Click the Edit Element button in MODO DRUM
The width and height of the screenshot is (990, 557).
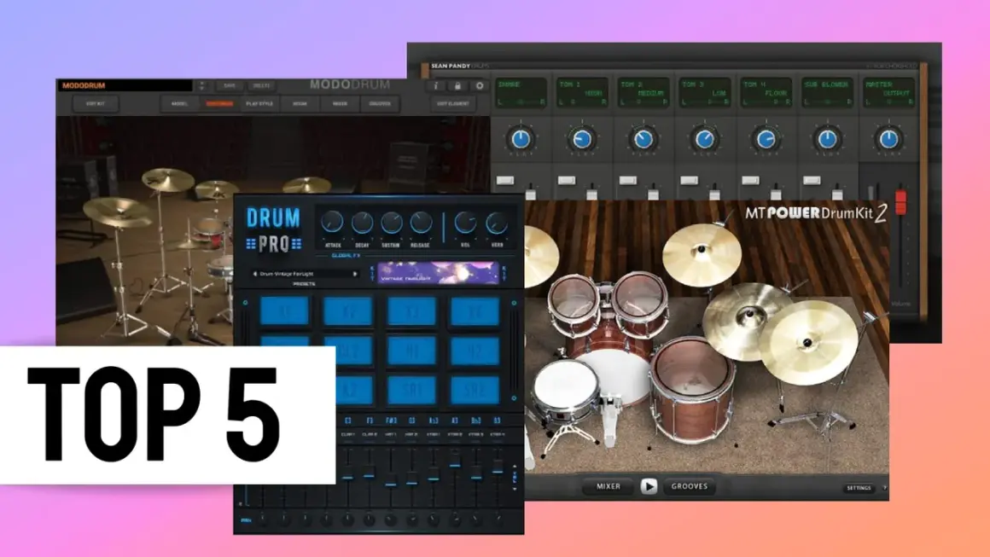click(452, 103)
